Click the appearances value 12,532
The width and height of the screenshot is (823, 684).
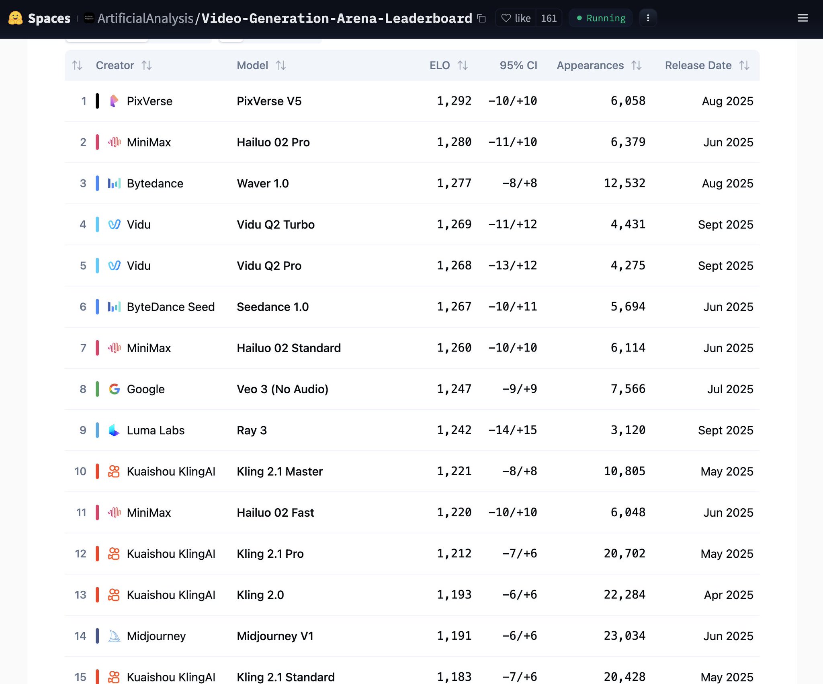pos(624,183)
